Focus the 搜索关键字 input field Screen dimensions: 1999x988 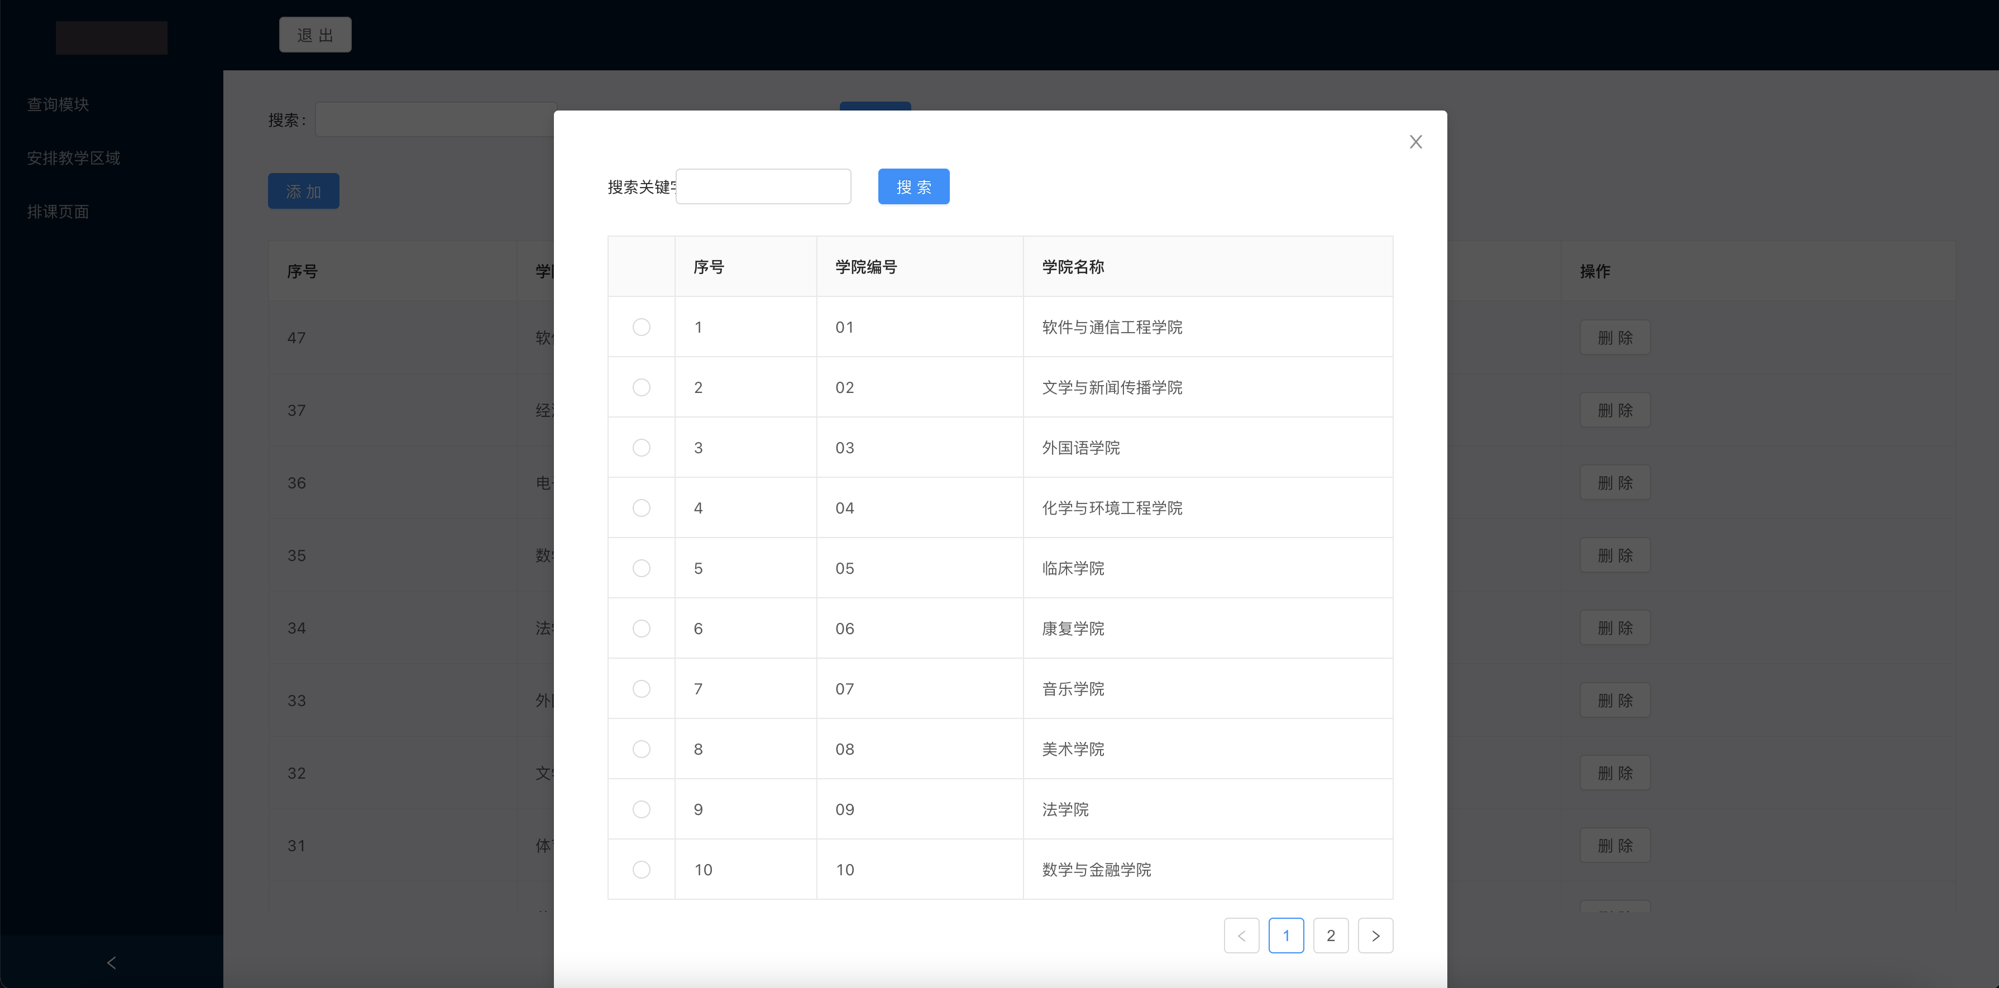[763, 187]
